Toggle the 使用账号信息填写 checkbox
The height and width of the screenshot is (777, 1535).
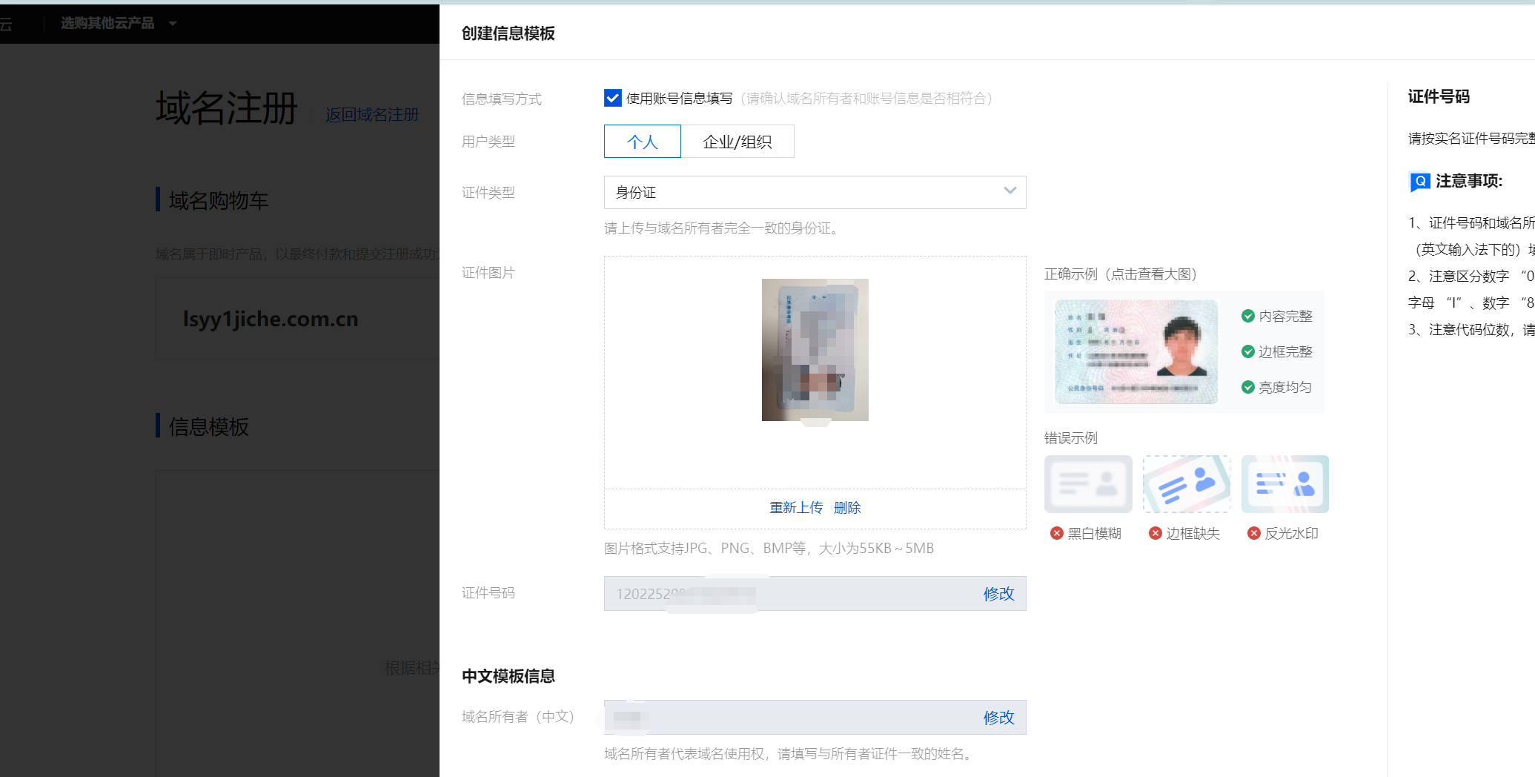coord(613,98)
